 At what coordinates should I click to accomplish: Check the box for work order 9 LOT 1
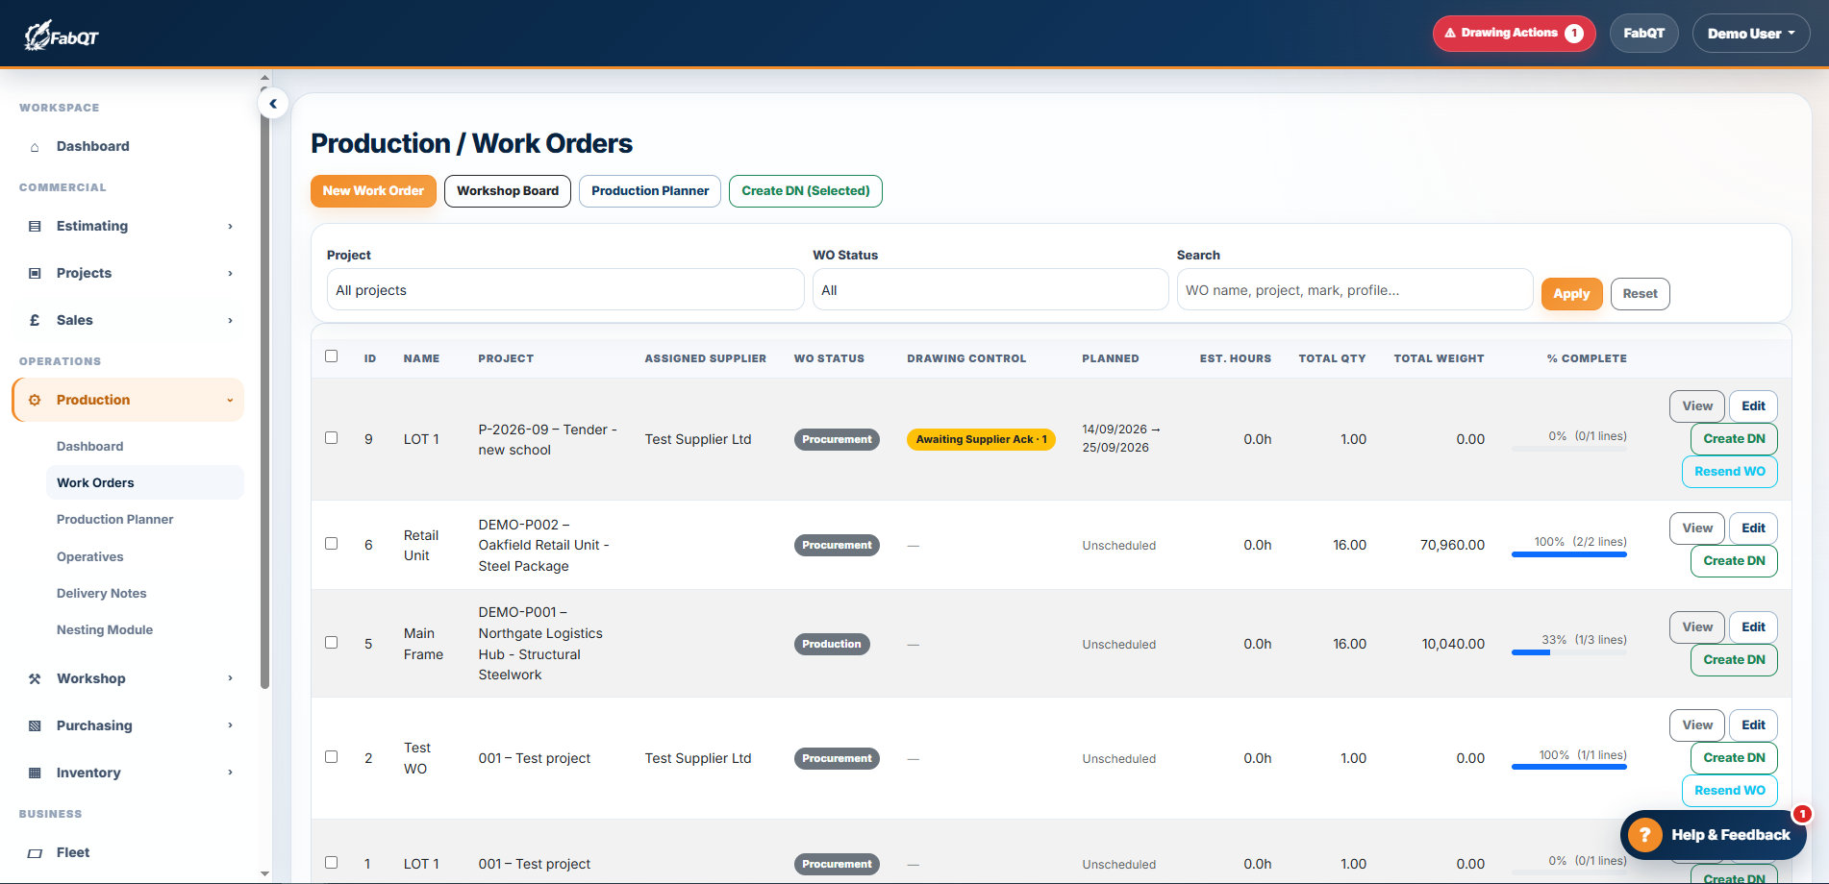(332, 438)
